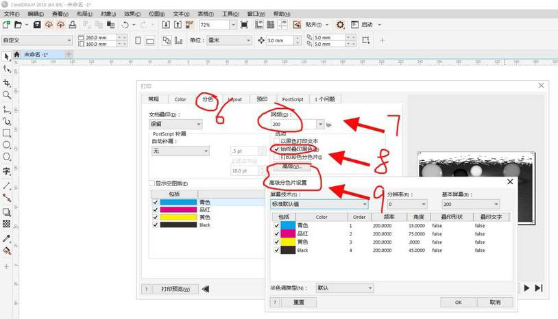Select the Artistic Media tool
Viewport: 558px width, 319px height.
point(6,121)
